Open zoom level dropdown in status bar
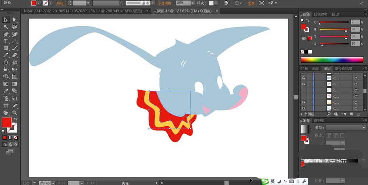 pos(53,183)
